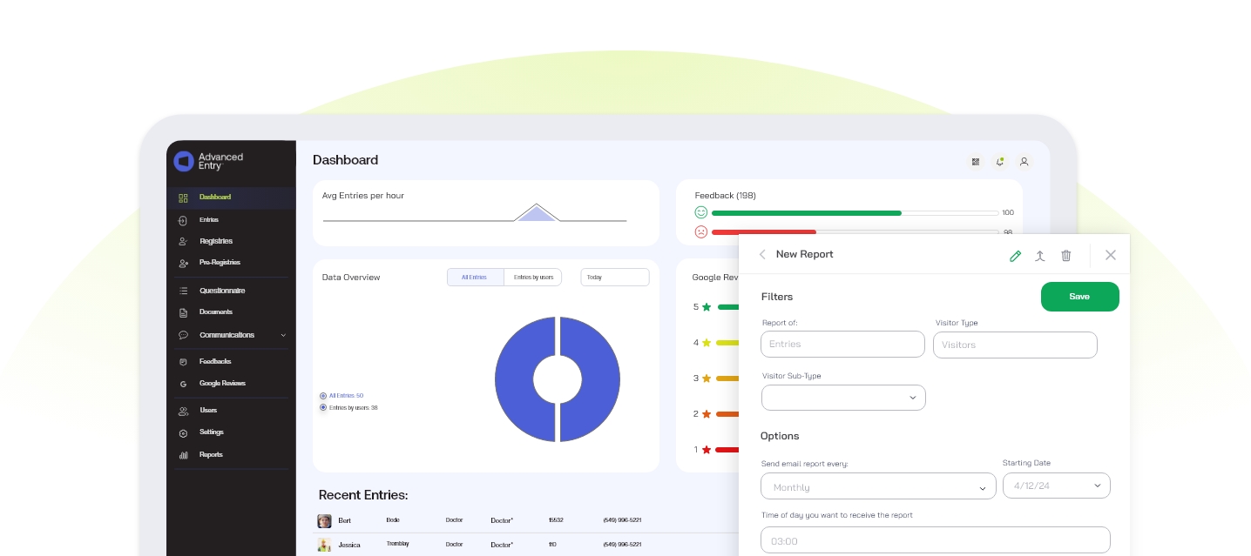Click the green pencil edit icon
Screen dimensions: 1251x556
click(x=1015, y=255)
